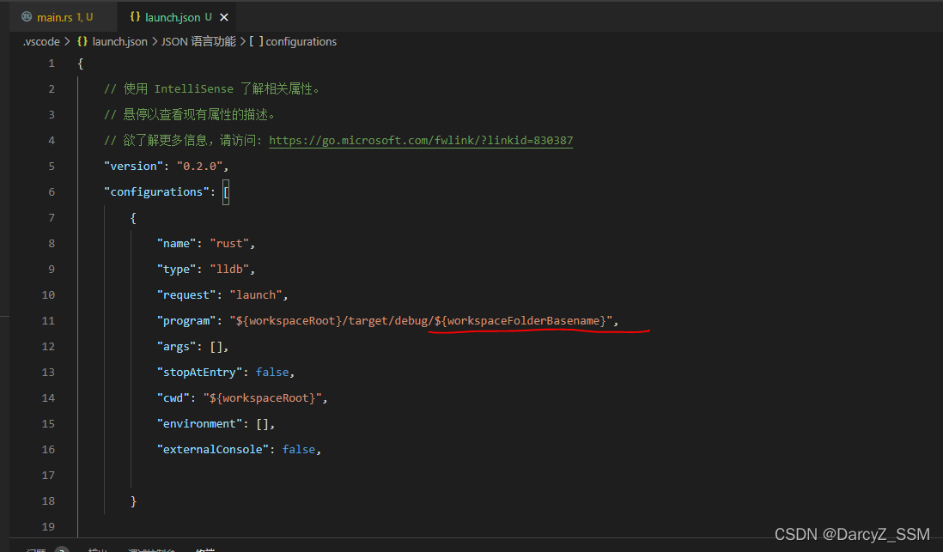Click the "${workspaceRoot}" cwd value

coord(262,398)
